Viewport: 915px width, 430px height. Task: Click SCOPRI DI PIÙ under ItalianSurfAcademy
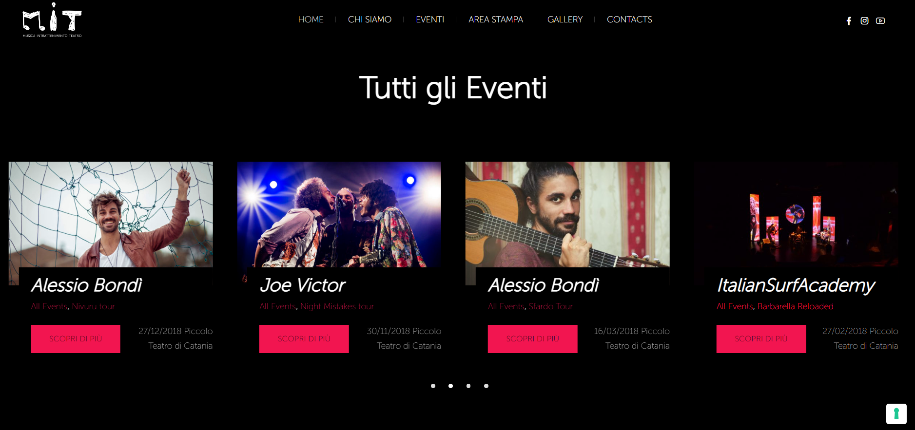761,339
